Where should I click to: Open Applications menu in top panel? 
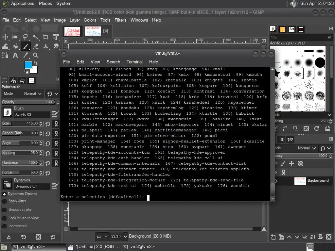(23, 3)
